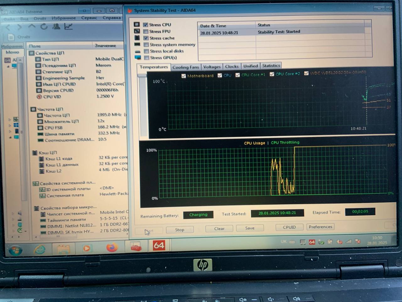Click the cache chip icon beside Stress cache
402x302 pixels.
click(137, 37)
